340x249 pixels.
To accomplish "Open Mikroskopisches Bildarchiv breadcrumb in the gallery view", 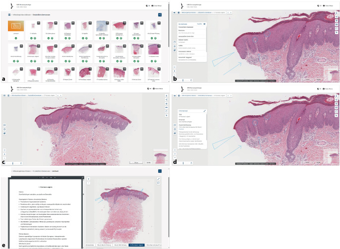I will point(24,15).
